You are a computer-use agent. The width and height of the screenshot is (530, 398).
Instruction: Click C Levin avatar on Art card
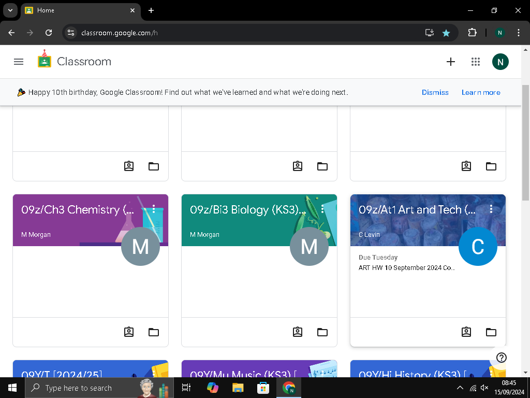pyautogui.click(x=478, y=246)
